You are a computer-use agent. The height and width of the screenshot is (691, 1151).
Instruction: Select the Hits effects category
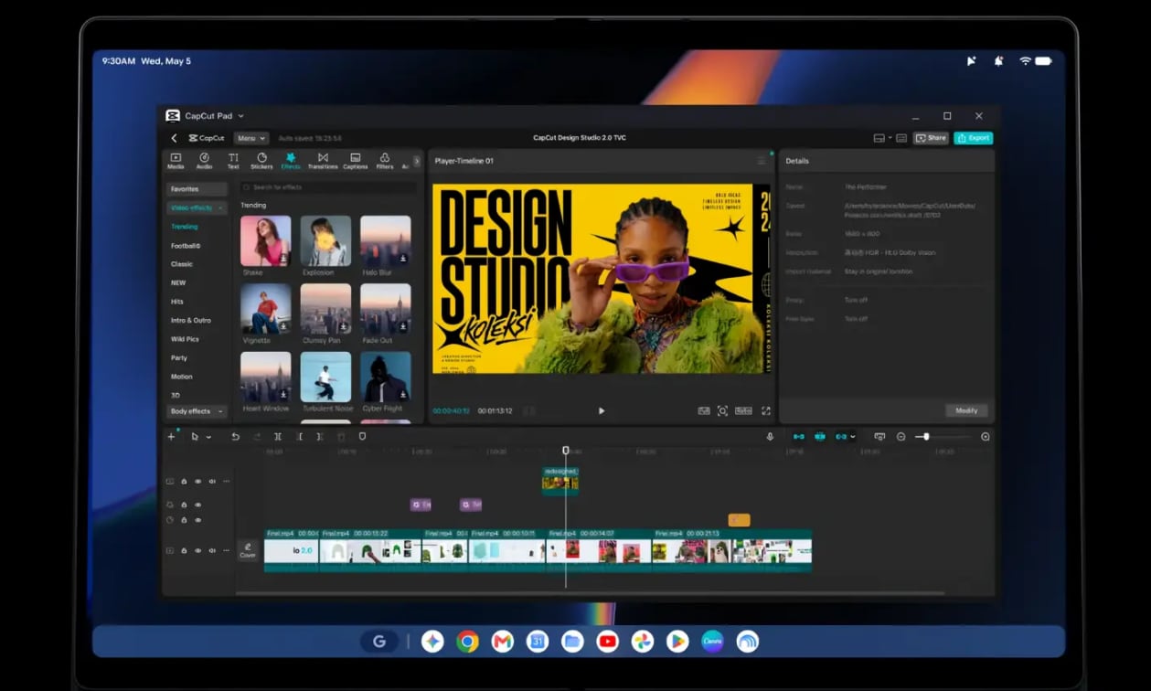(x=177, y=302)
